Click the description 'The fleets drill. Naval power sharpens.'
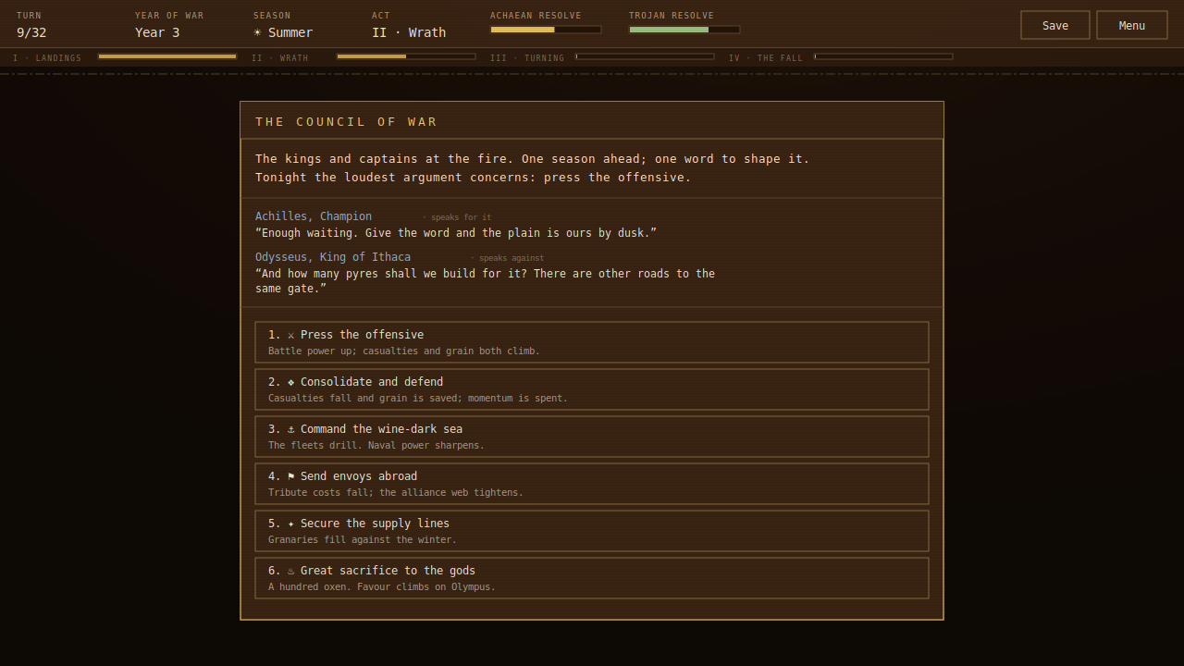This screenshot has width=1184, height=666. coord(376,446)
